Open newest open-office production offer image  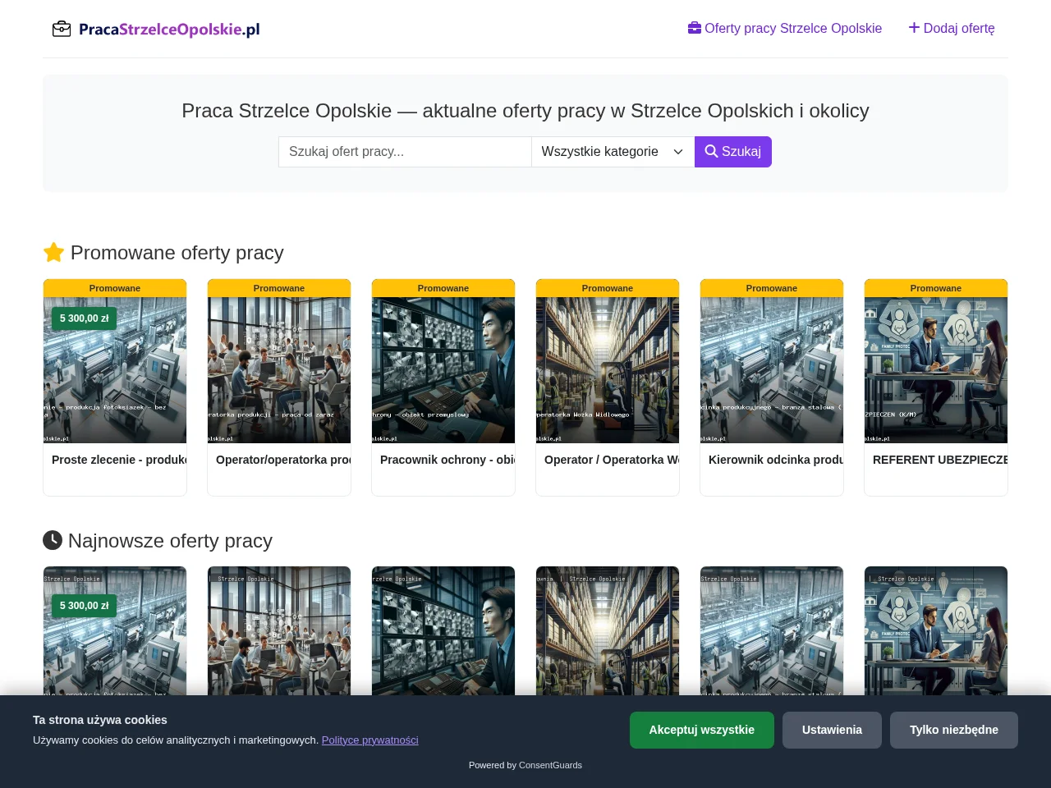coord(279,630)
